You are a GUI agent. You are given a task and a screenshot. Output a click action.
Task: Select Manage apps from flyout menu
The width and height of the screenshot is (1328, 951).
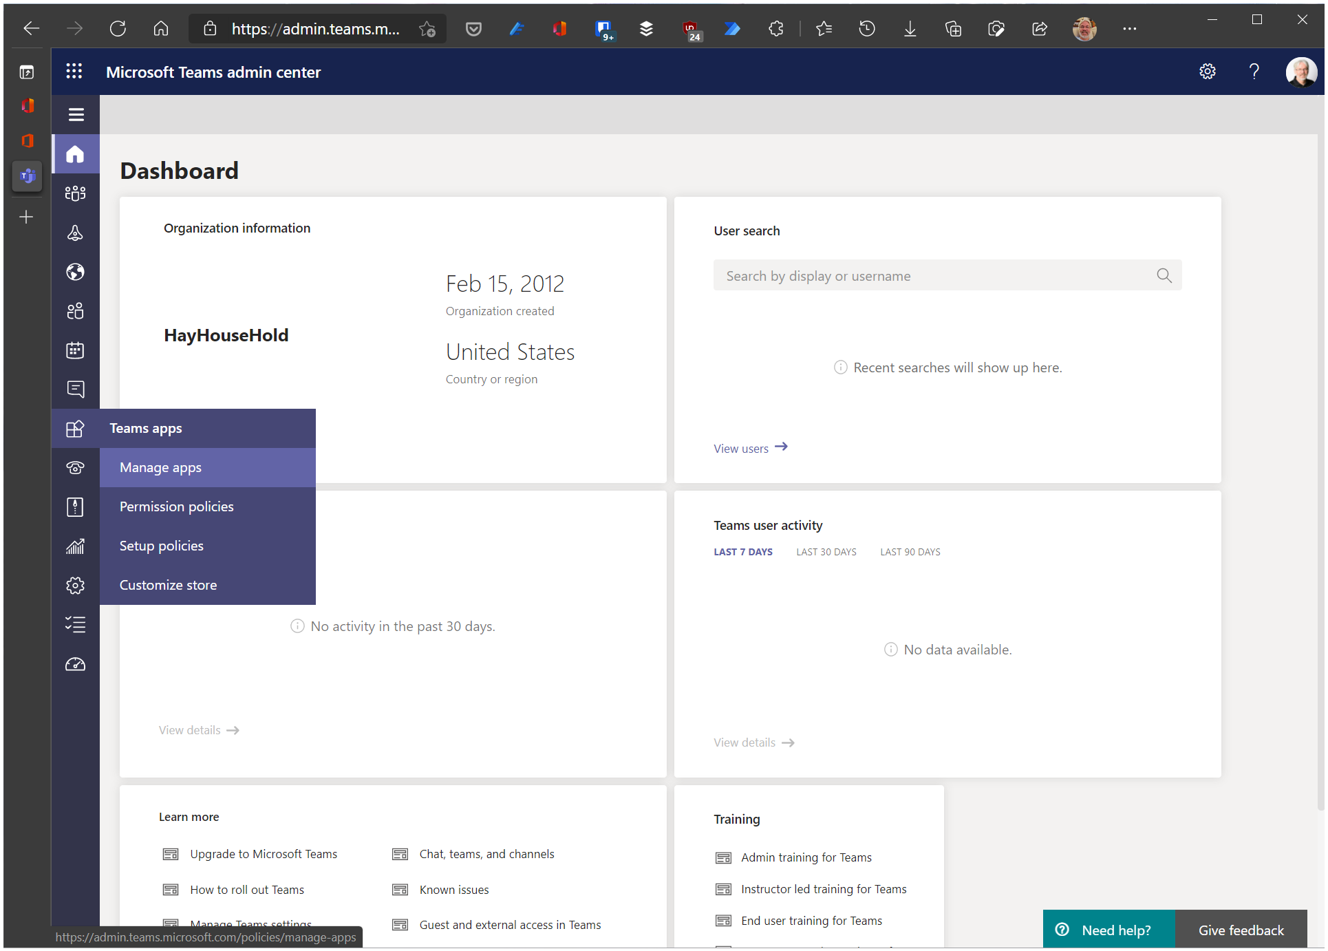[x=160, y=468]
